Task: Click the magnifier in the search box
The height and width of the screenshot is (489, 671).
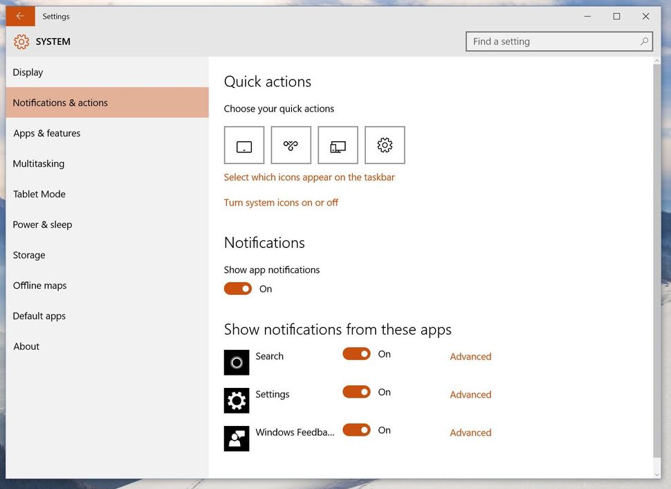Action: [643, 42]
